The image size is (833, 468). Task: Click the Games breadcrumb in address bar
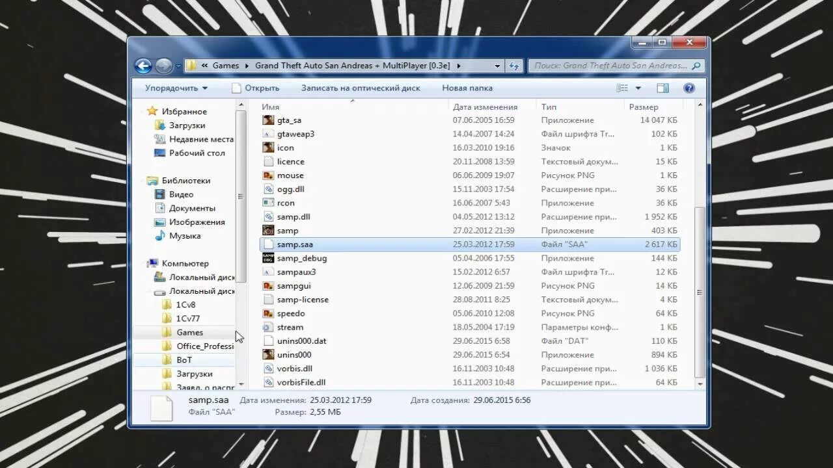point(226,66)
